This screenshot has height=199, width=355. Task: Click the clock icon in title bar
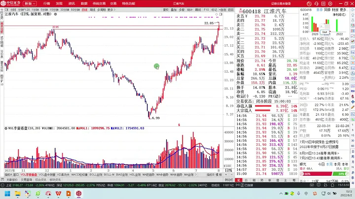coord(309,3)
